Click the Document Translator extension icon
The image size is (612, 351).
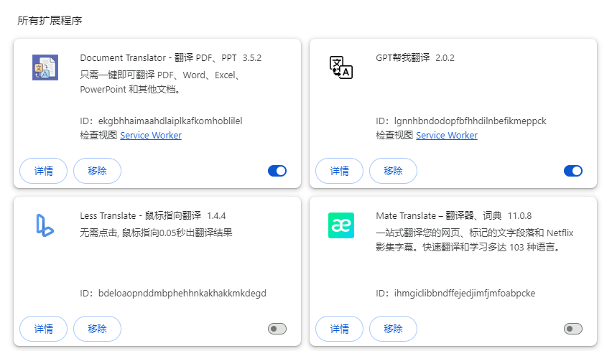(x=45, y=67)
